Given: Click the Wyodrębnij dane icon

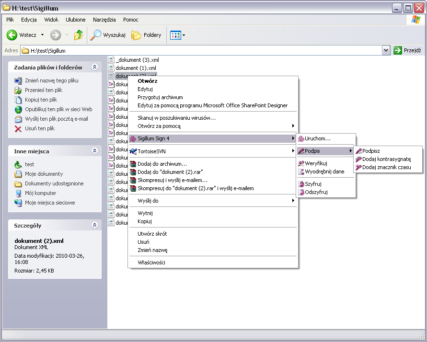Looking at the screenshot, I should (x=301, y=171).
